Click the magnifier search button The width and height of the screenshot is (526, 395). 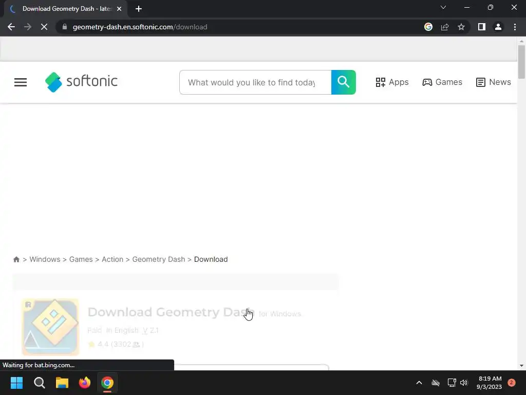pyautogui.click(x=344, y=82)
